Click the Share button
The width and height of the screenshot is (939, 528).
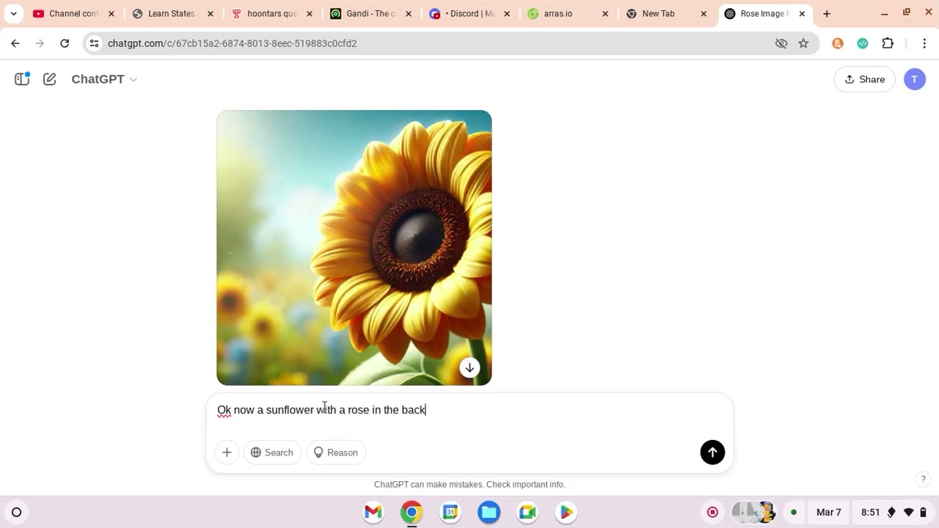coord(864,79)
